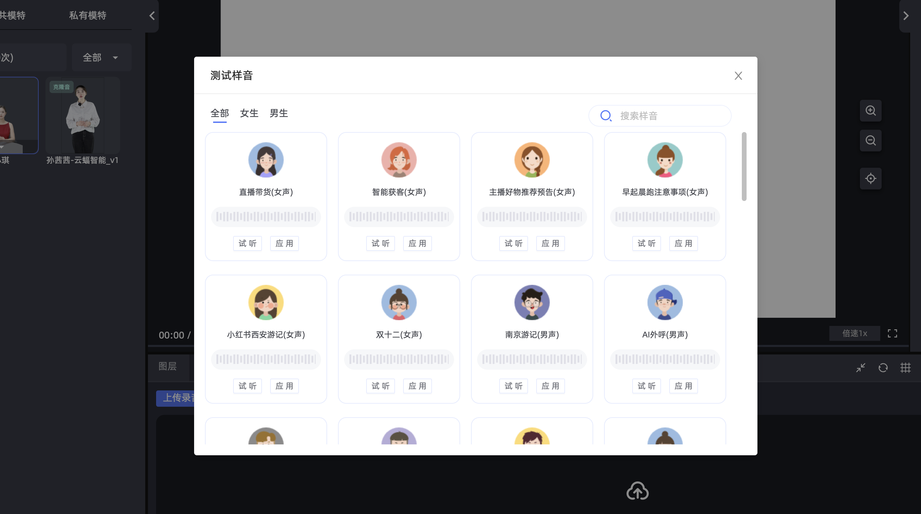Click the fullscreen icon beside speed control
This screenshot has width=921, height=514.
click(x=892, y=333)
